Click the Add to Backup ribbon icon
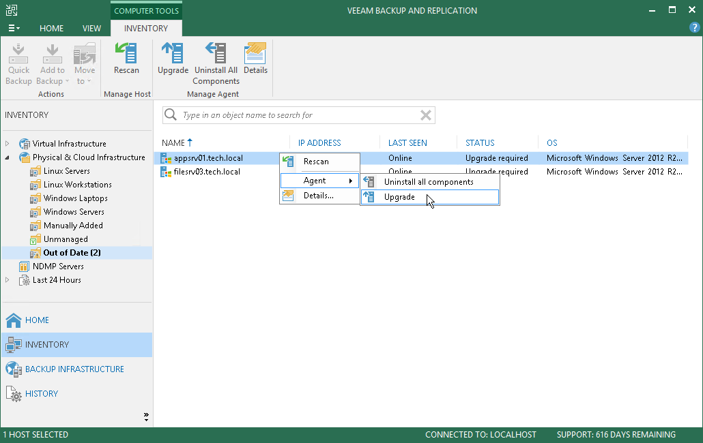Viewport: 703px width, 443px height. tap(52, 53)
